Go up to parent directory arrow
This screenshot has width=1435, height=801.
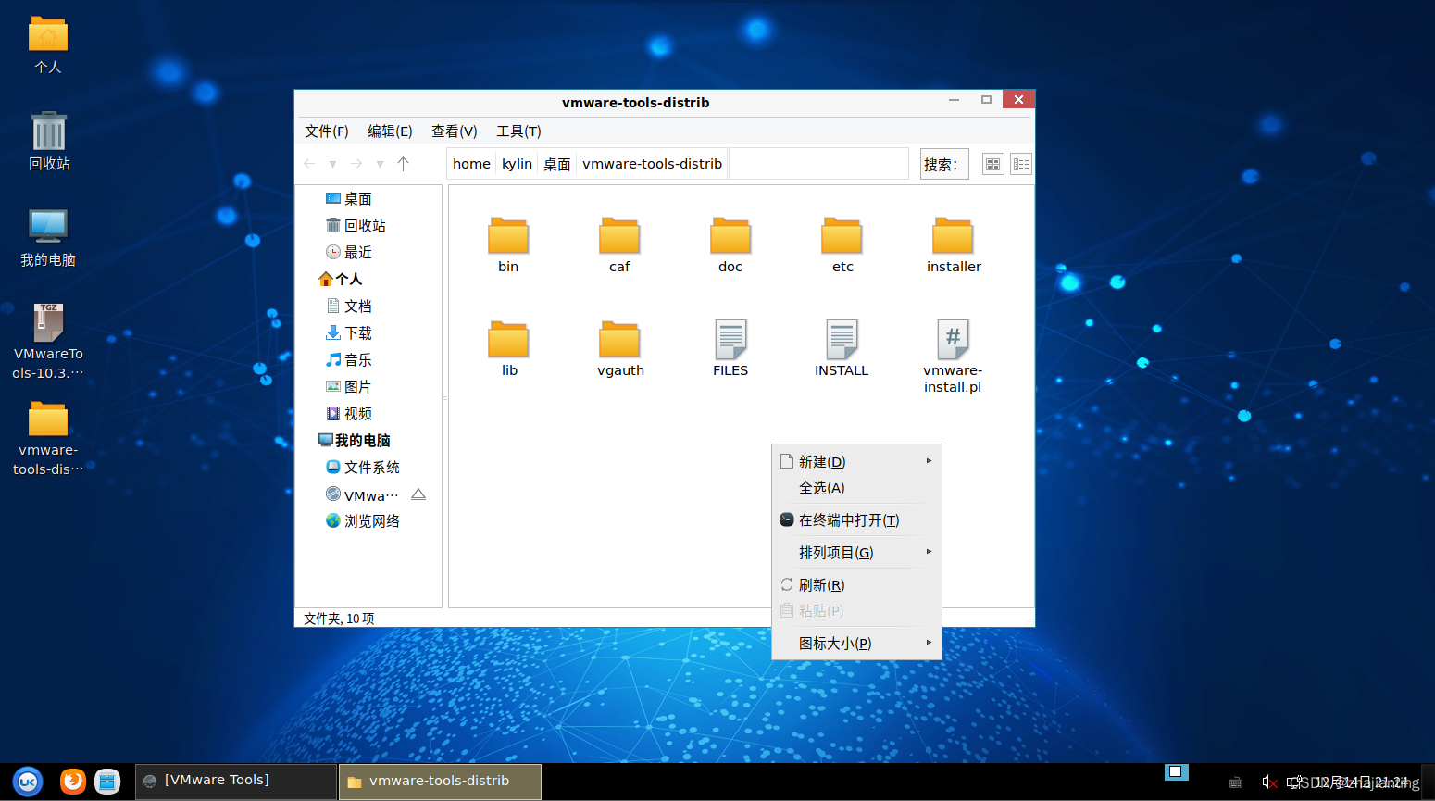[403, 164]
